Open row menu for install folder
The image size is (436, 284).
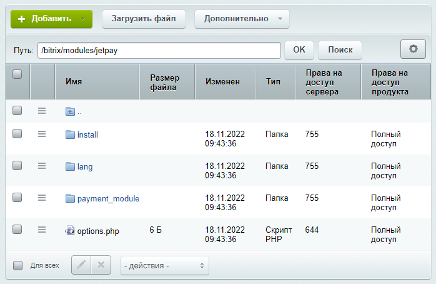(x=42, y=134)
